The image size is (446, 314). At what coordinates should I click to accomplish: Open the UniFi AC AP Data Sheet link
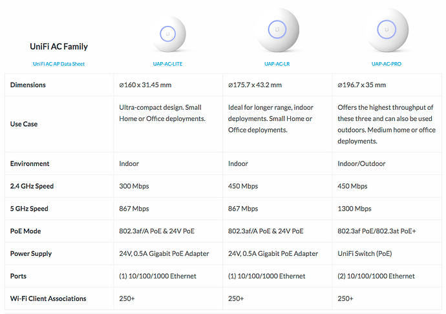point(59,64)
